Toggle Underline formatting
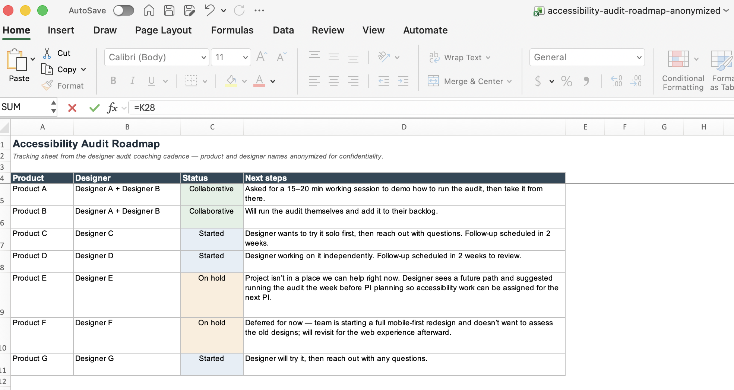This screenshot has width=734, height=390. coord(151,81)
